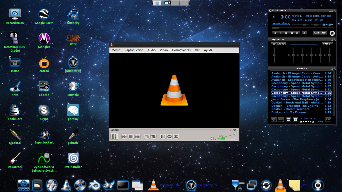Click the equalizer preamp slider
Screen dimensions: 342x192
pyautogui.click(x=275, y=55)
